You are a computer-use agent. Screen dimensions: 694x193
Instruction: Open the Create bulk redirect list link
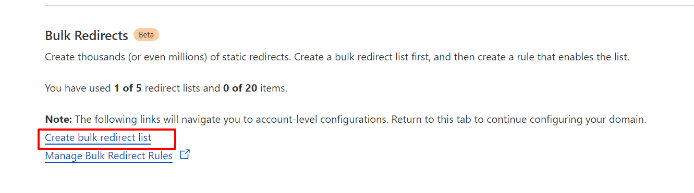pyautogui.click(x=98, y=138)
